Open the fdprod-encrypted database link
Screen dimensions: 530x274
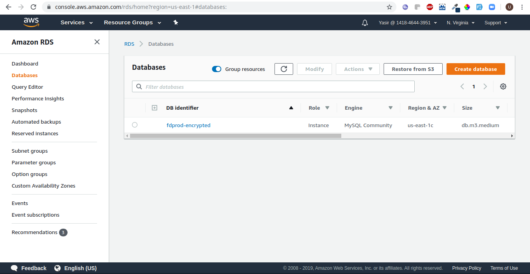click(x=188, y=125)
